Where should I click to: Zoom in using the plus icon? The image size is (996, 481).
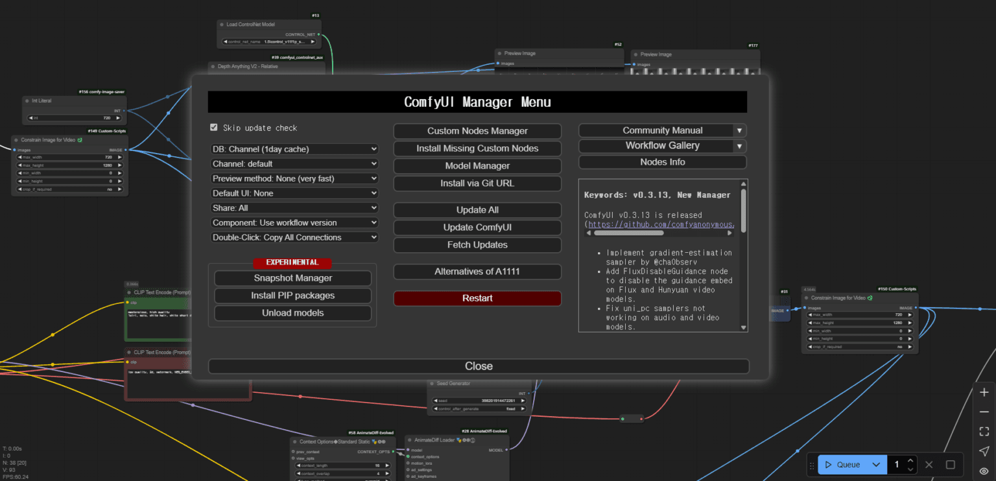tap(984, 393)
